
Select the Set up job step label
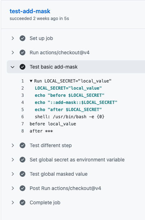click(x=41, y=38)
